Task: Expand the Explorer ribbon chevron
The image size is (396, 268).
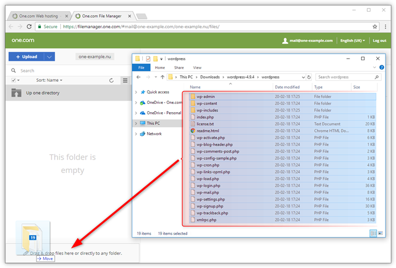Action: pos(374,67)
